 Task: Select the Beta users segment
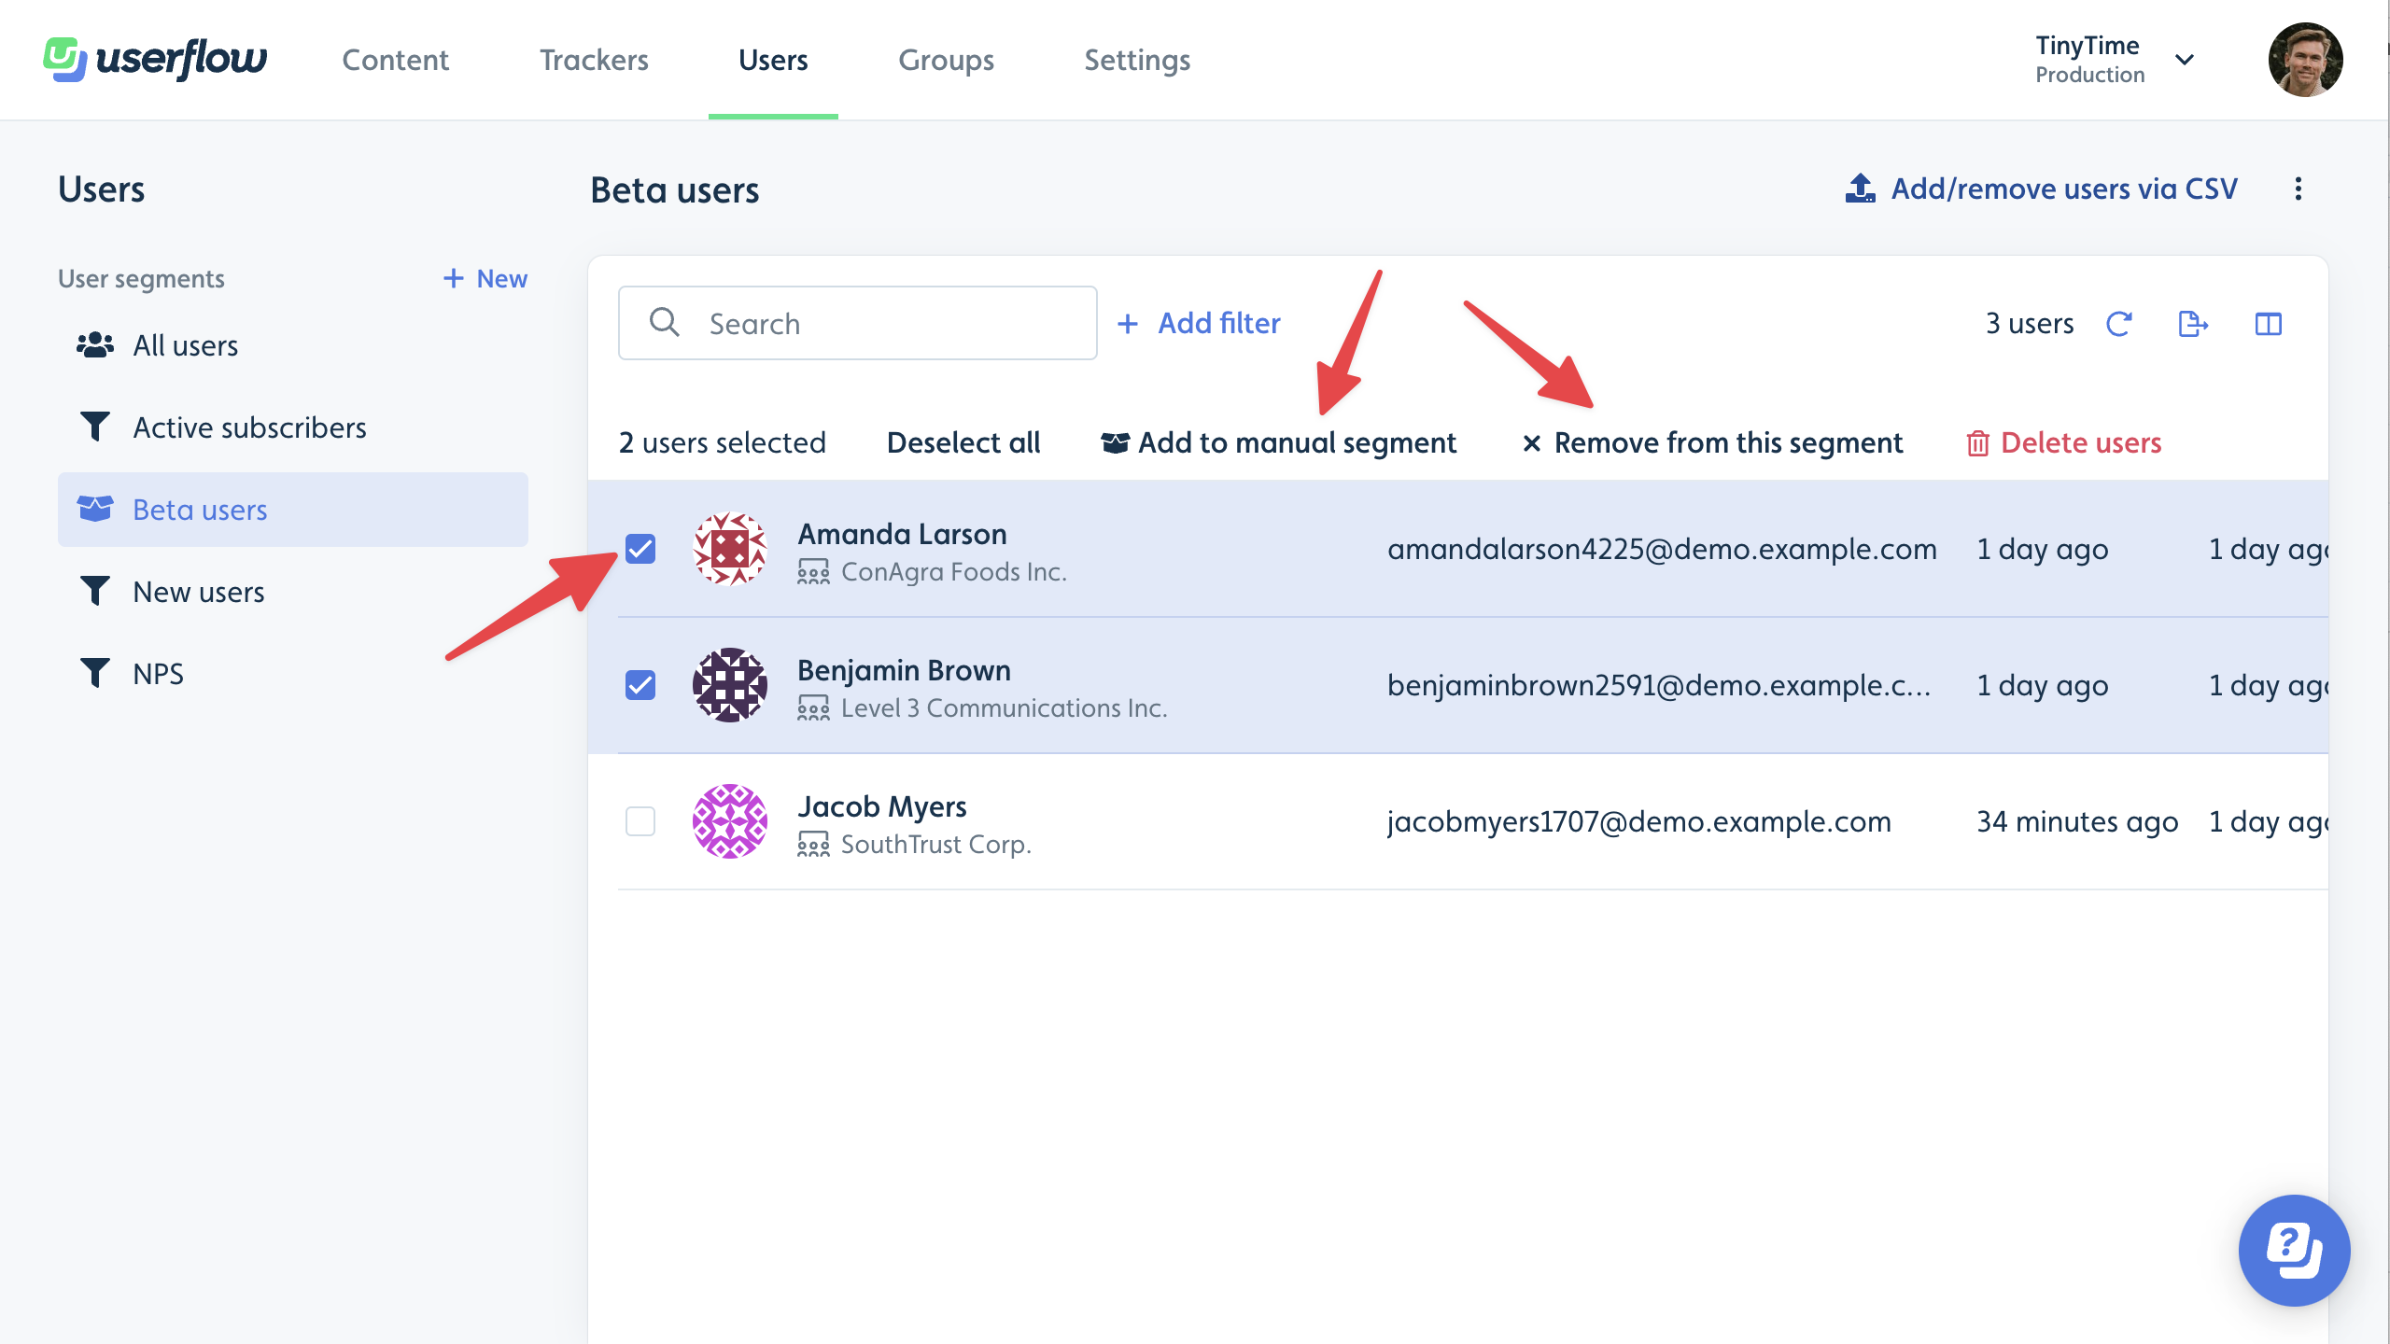293,510
